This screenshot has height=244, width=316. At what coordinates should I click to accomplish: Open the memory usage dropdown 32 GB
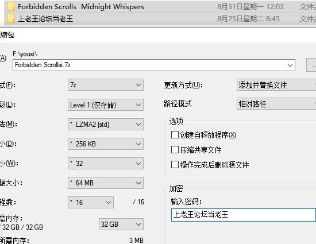coord(121,224)
